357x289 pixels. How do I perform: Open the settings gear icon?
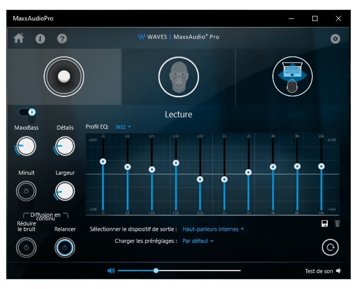pos(335,38)
